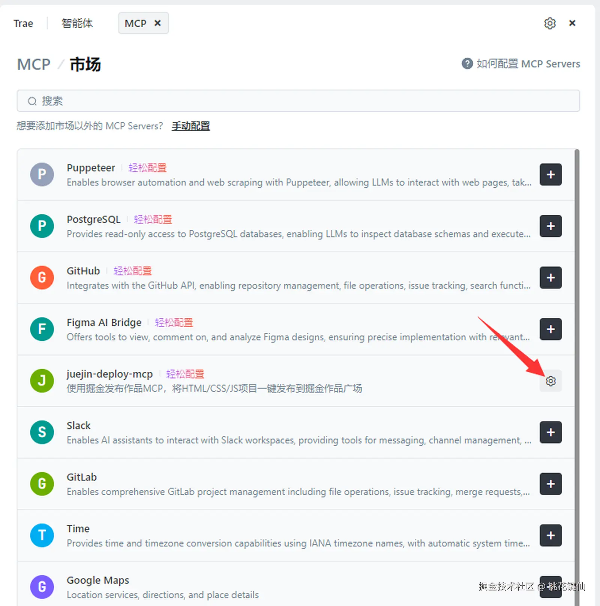Switch to the Trae tab
Image resolution: width=600 pixels, height=606 pixels.
pos(23,23)
